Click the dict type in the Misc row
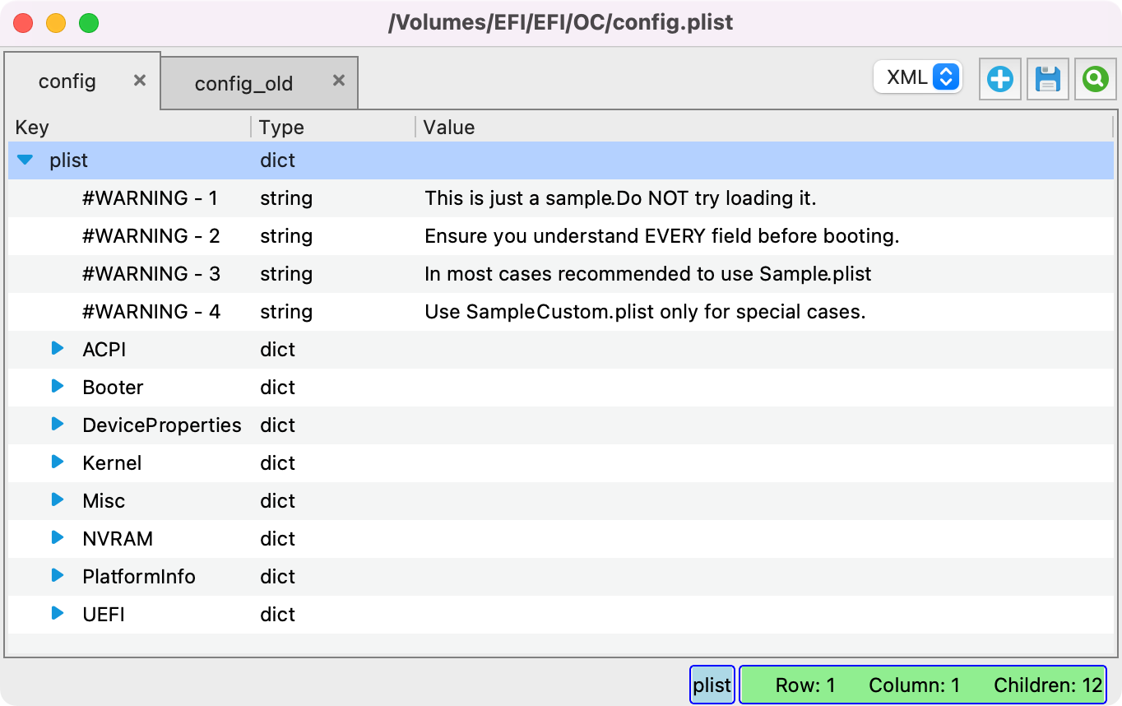Image resolution: width=1122 pixels, height=706 pixels. [x=278, y=501]
